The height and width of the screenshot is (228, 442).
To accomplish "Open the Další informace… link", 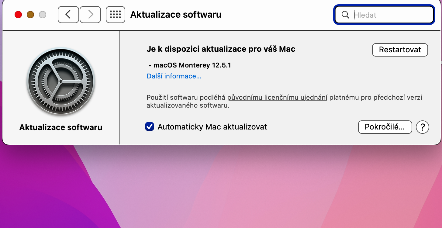I will [x=174, y=76].
